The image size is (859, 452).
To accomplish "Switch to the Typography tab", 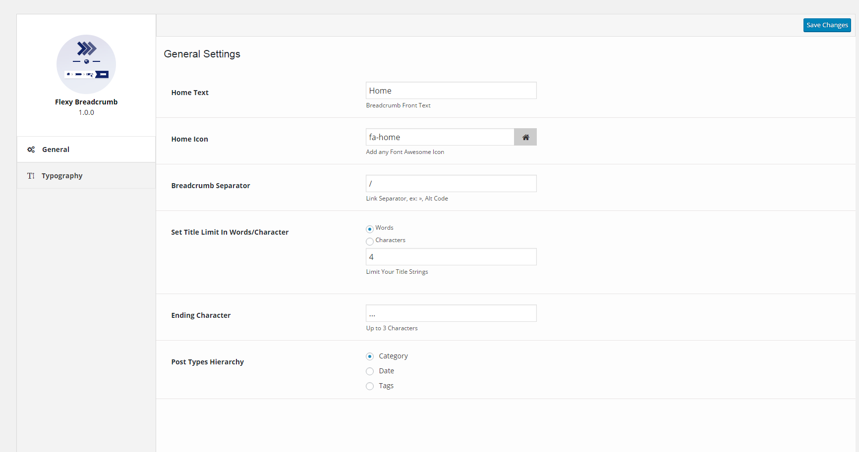I will 62,176.
